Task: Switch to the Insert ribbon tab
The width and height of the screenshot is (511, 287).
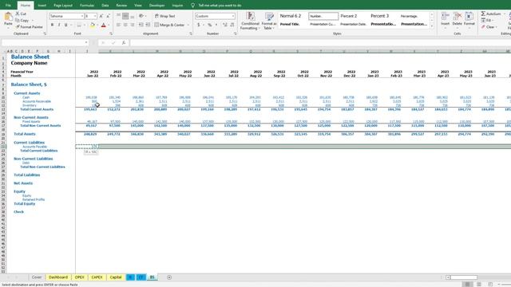Action: (42, 6)
